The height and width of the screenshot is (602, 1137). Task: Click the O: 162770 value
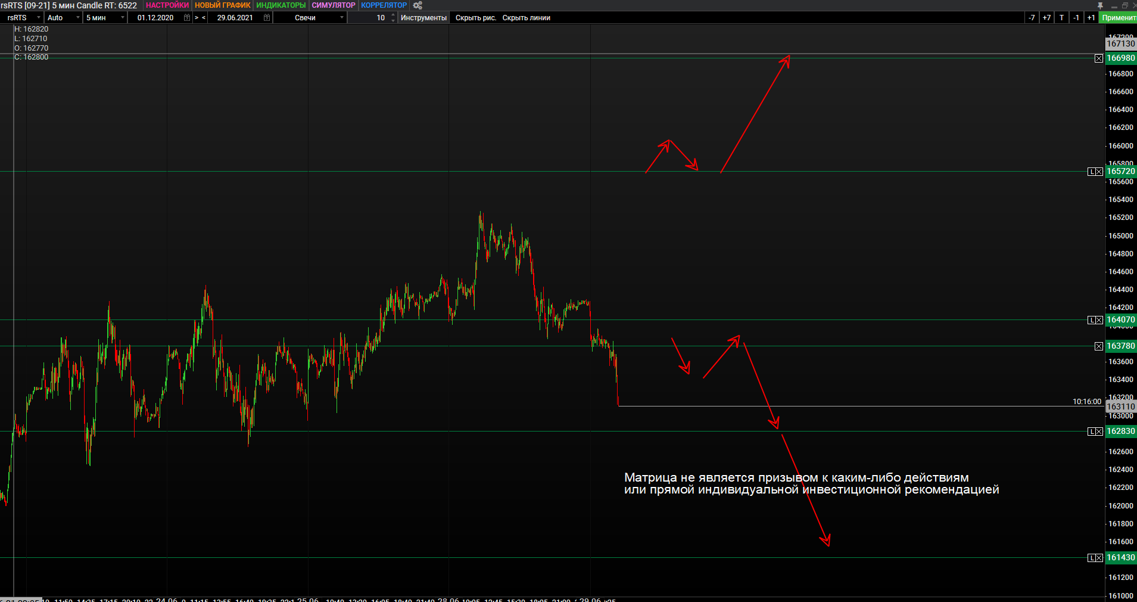point(32,48)
